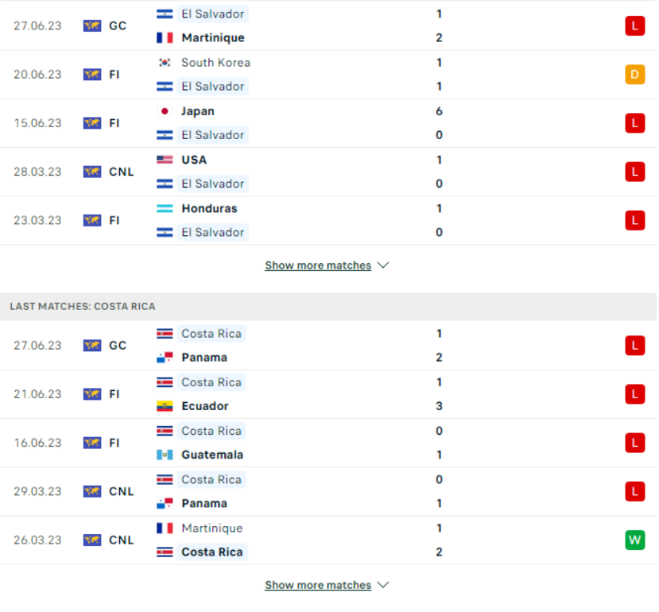659x612 pixels.
Task: Click the world map icon beside 28.03.23 CNL
Action: pyautogui.click(x=92, y=172)
